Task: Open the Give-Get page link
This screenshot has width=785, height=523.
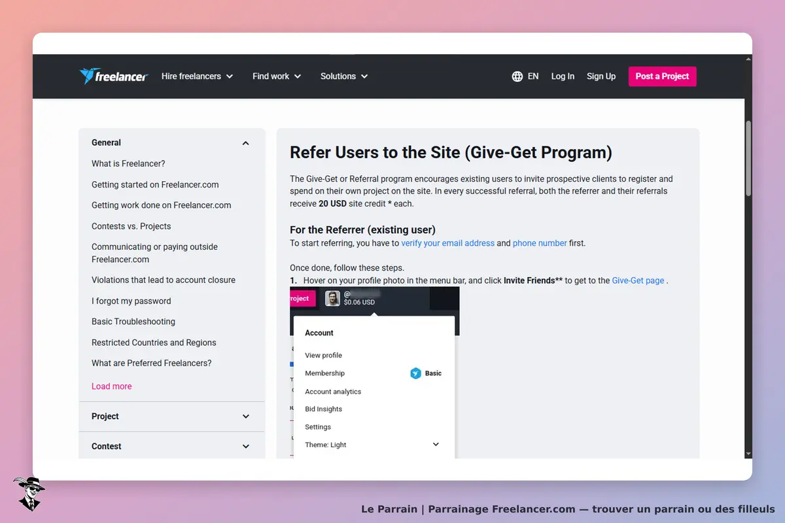Action: [x=638, y=280]
